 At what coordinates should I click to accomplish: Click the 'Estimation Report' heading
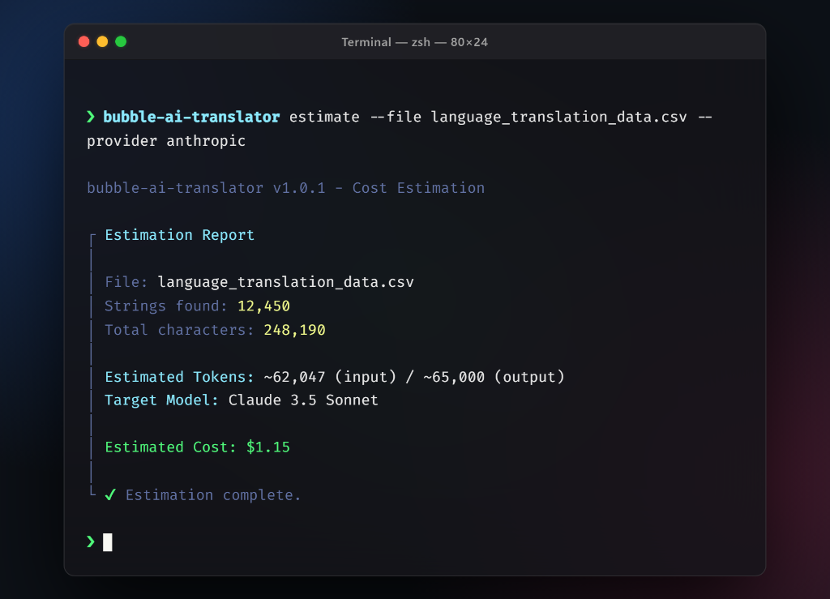pyautogui.click(x=179, y=235)
